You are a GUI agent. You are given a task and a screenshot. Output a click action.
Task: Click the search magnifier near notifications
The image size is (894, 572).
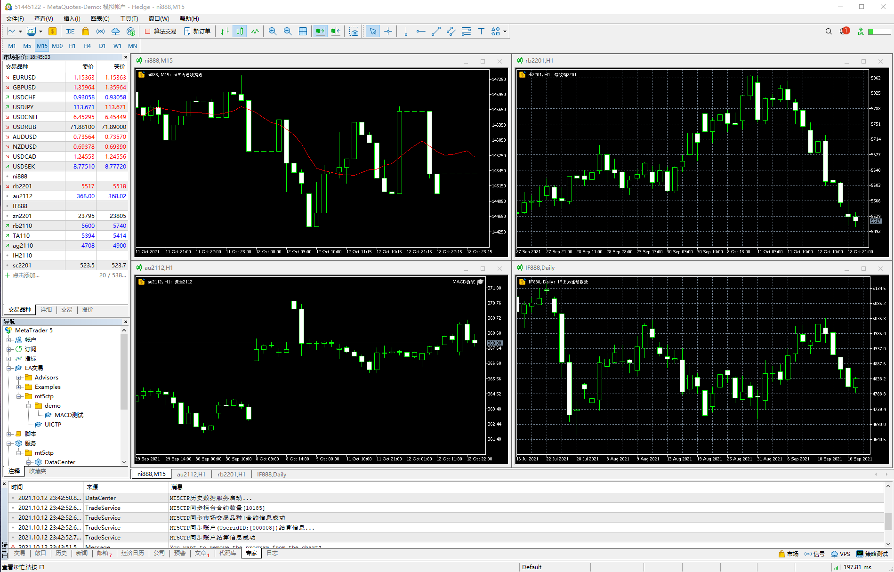click(x=829, y=31)
